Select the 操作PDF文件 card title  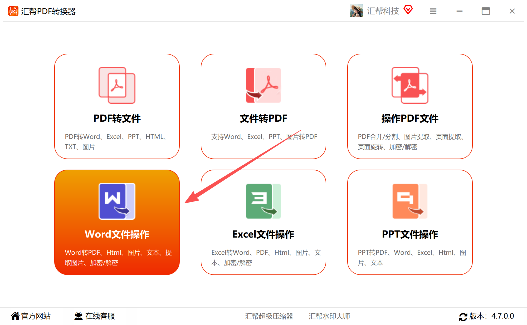pyautogui.click(x=410, y=118)
